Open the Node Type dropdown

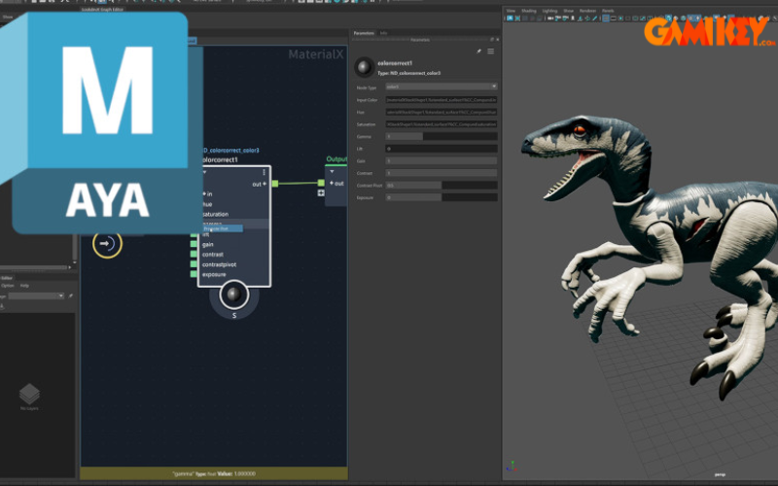click(x=442, y=87)
